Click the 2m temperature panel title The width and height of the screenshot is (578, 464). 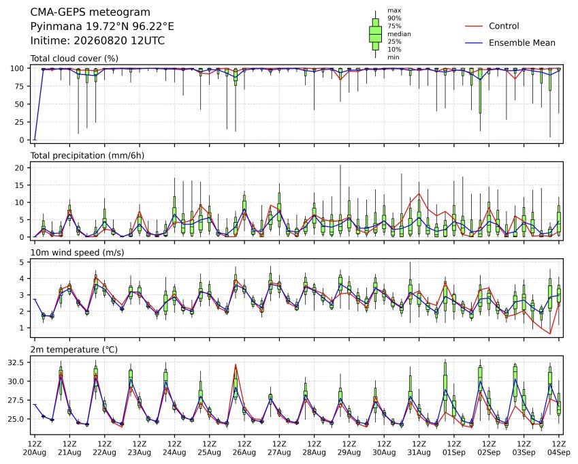[x=74, y=350]
